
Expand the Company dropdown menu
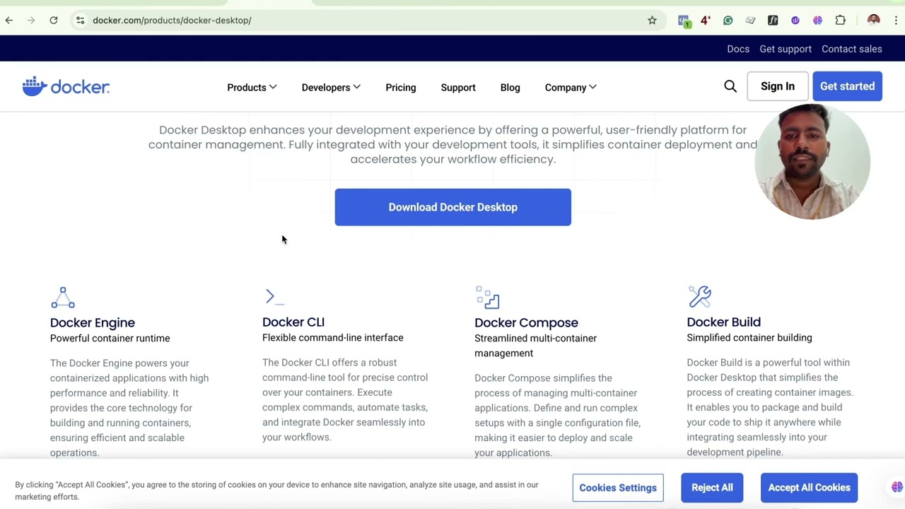(x=571, y=88)
